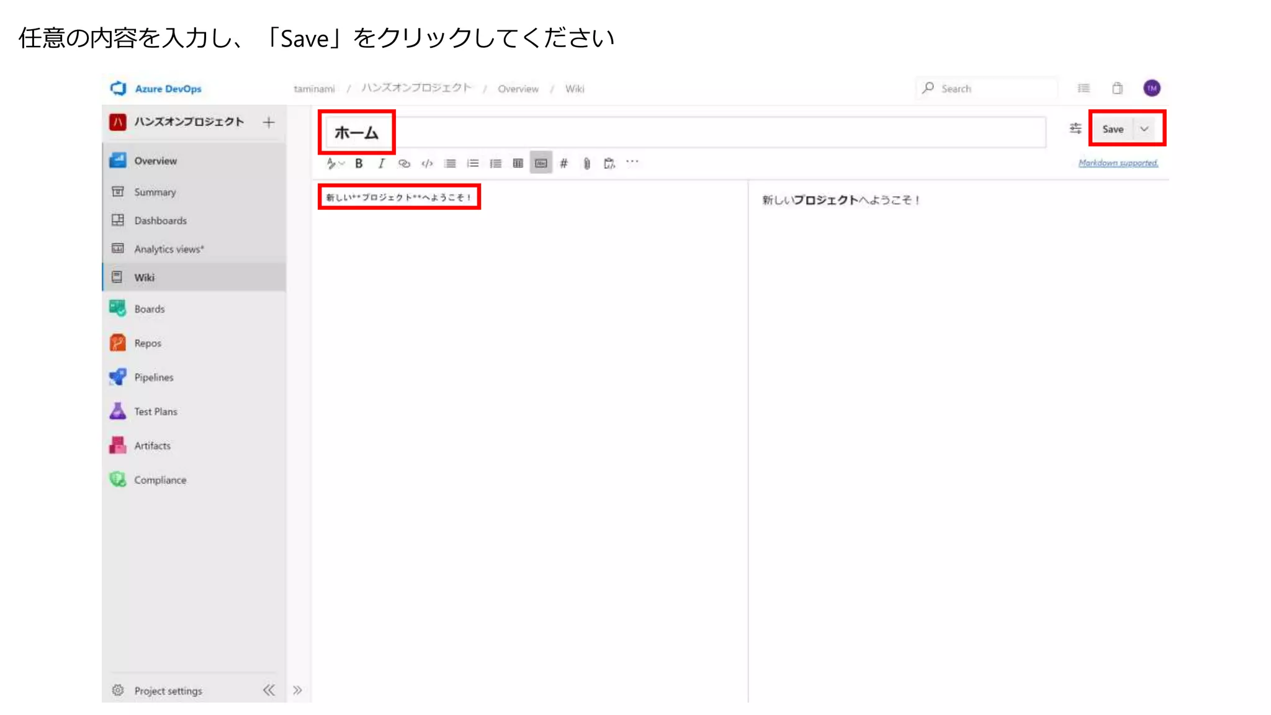Open Dashboards
1271x715 pixels.
(194, 220)
